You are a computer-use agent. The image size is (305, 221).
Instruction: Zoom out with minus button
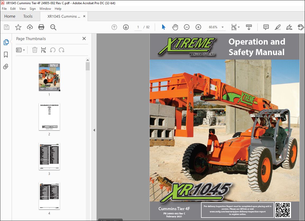point(186,27)
